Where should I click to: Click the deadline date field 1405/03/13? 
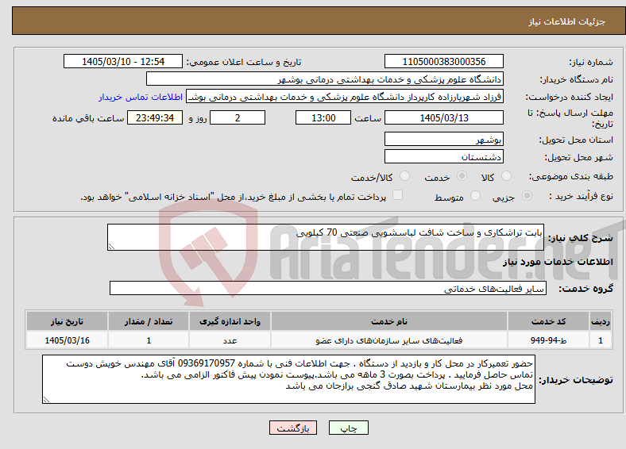point(443,117)
